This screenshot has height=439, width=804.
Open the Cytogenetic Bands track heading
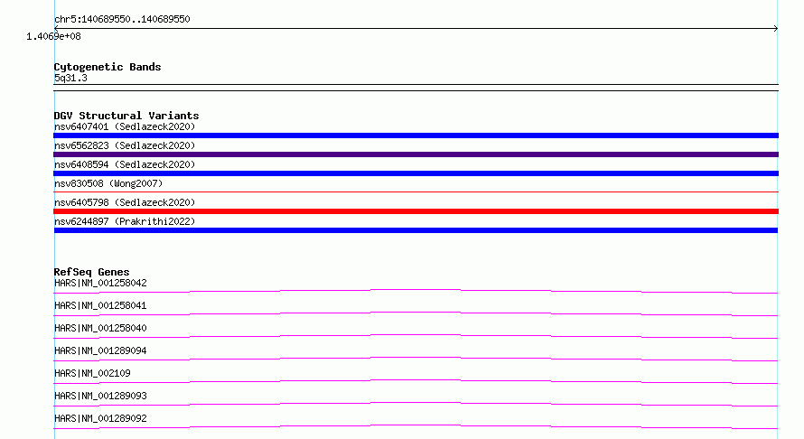(x=108, y=67)
